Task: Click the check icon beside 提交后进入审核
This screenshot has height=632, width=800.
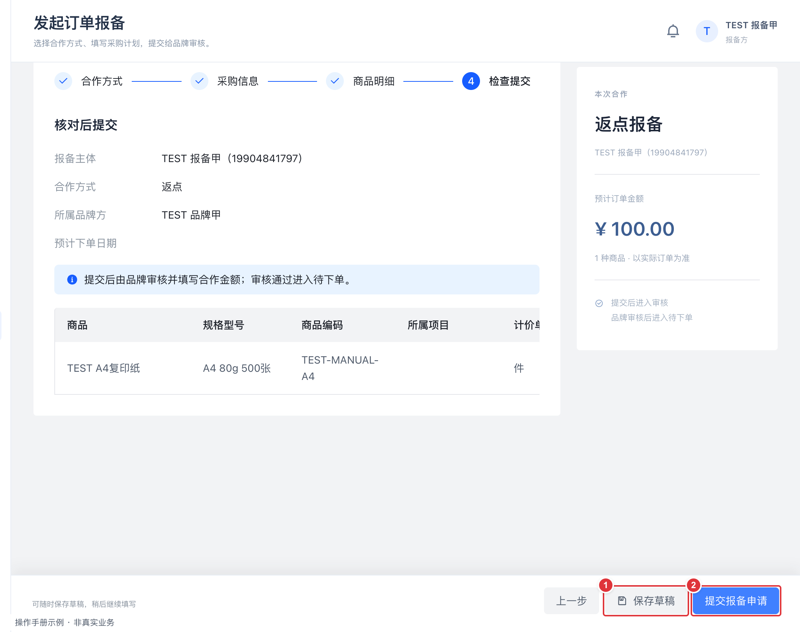Action: [599, 303]
